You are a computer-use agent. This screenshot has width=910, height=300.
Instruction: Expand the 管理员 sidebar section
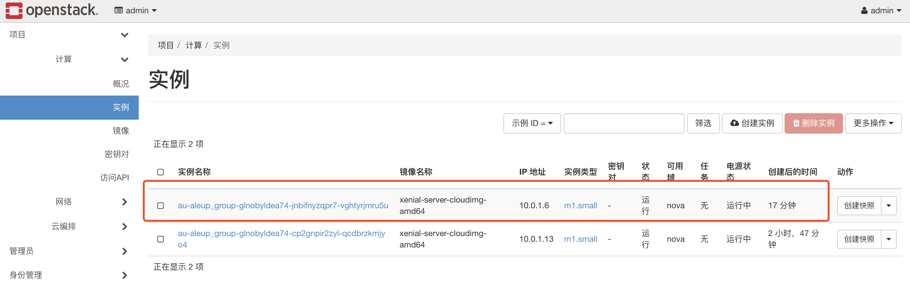(x=124, y=251)
